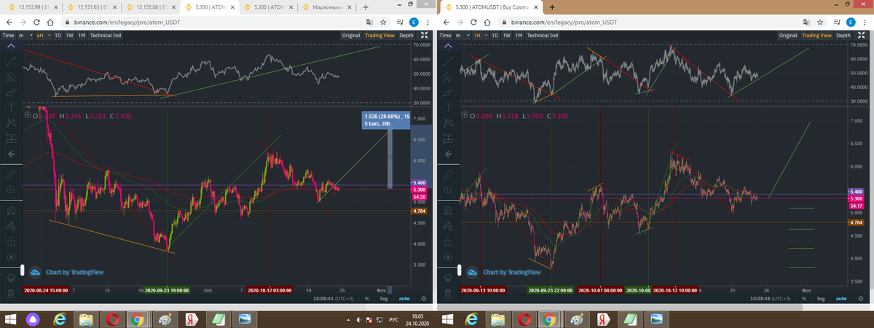The image size is (874, 328).
Task: Open object tree layers icon, right chart
Action: tap(447, 278)
